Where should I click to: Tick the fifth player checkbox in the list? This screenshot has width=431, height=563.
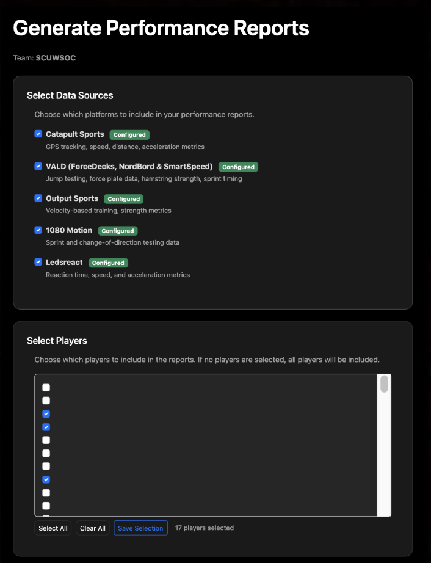point(46,440)
